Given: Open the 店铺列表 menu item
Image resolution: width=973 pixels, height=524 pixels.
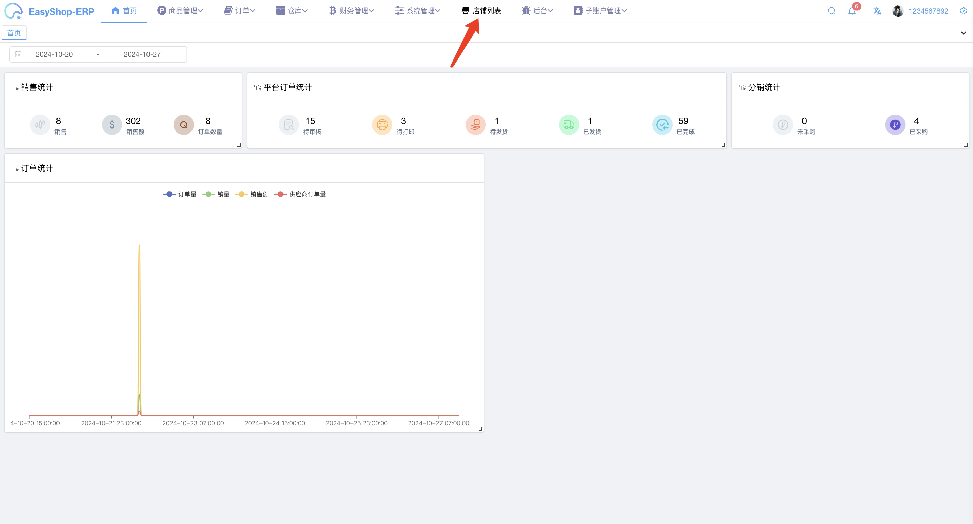Looking at the screenshot, I should pos(481,11).
